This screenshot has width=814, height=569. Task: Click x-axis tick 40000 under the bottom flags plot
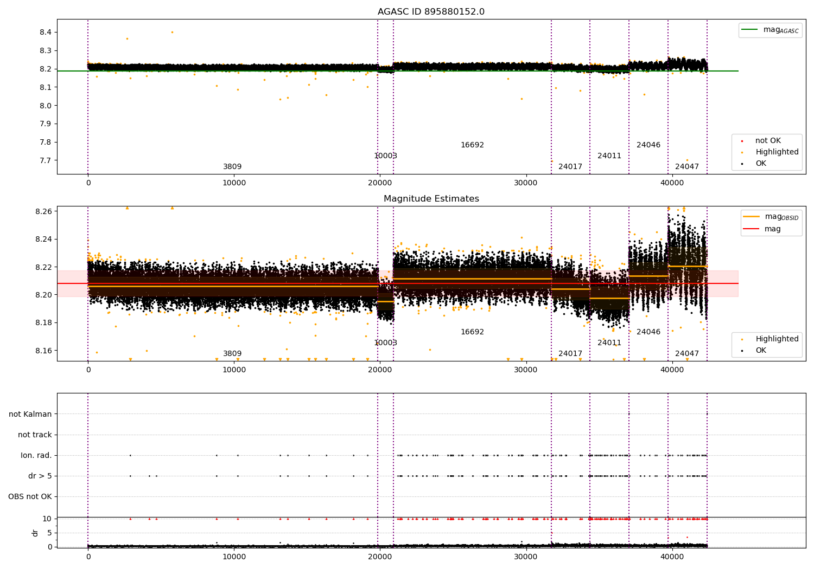[x=672, y=557]
